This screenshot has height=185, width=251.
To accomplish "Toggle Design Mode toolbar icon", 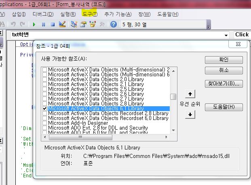I will click(62, 25).
